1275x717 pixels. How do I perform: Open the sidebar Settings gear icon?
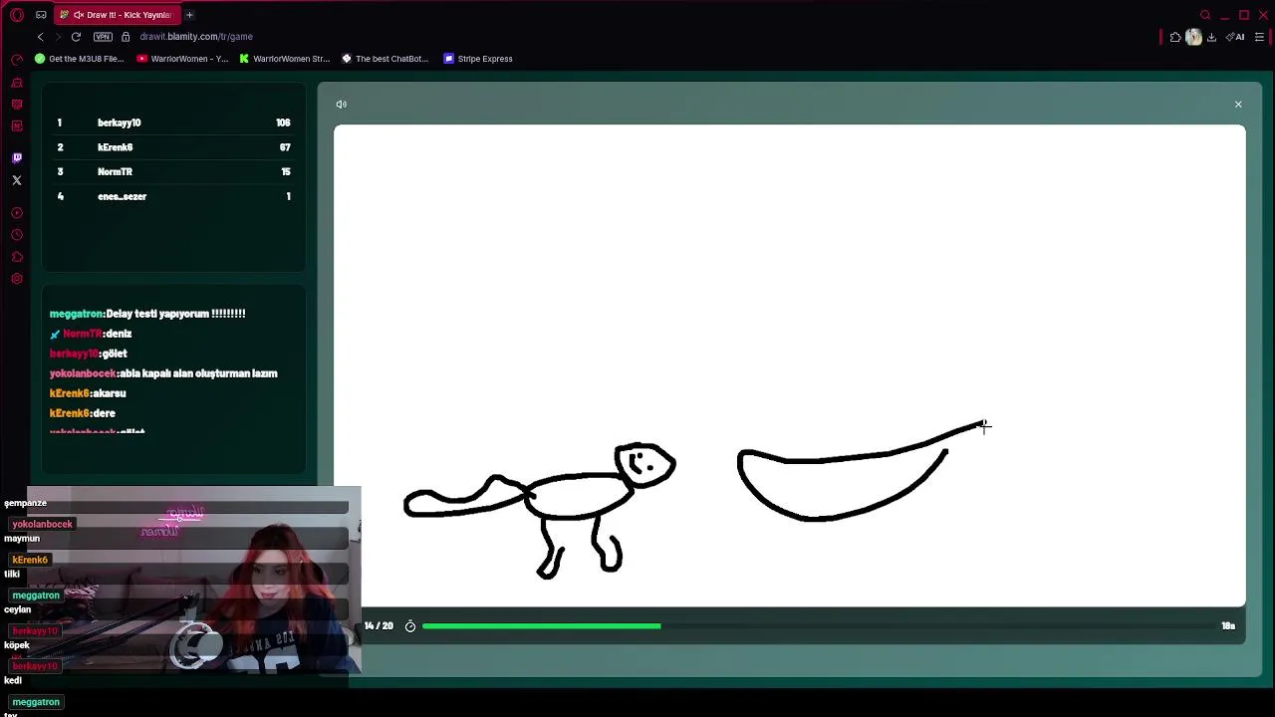pyautogui.click(x=17, y=279)
